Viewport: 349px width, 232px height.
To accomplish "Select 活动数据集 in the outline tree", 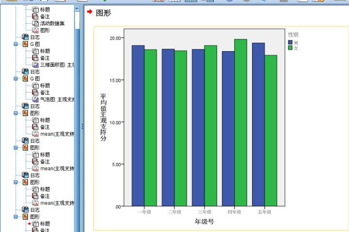I will 52,23.
